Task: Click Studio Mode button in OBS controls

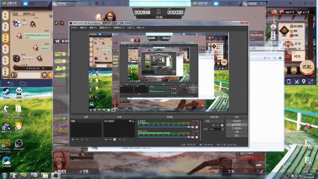Action: [237, 128]
